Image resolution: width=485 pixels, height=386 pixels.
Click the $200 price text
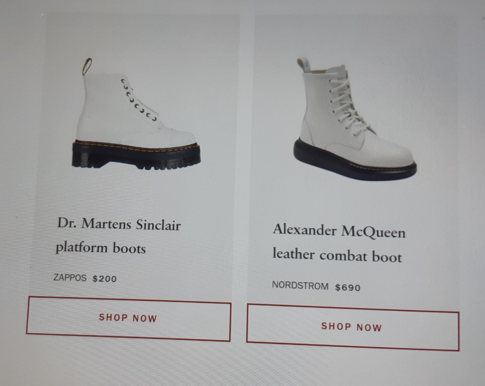pos(105,279)
